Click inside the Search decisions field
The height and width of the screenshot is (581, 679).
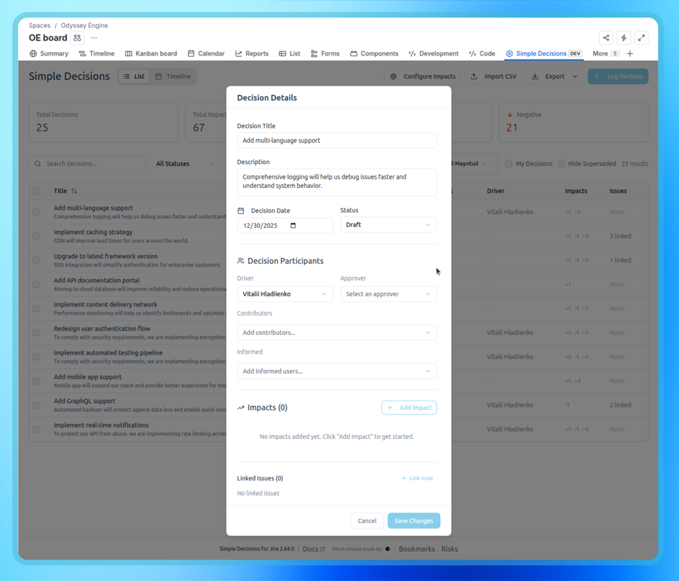(x=90, y=163)
